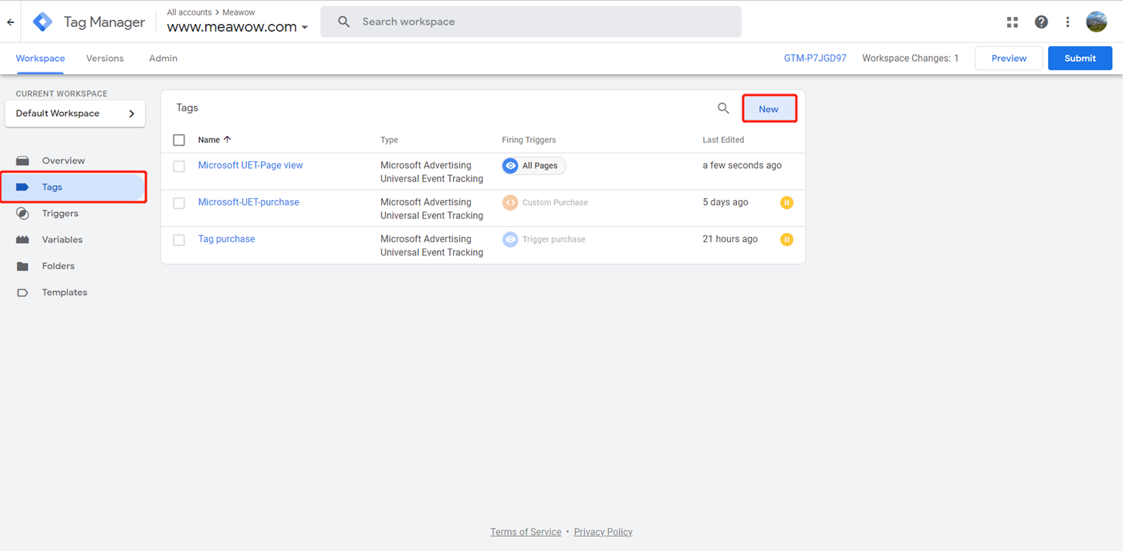Open Triggers in the sidebar
1123x551 pixels.
point(60,214)
